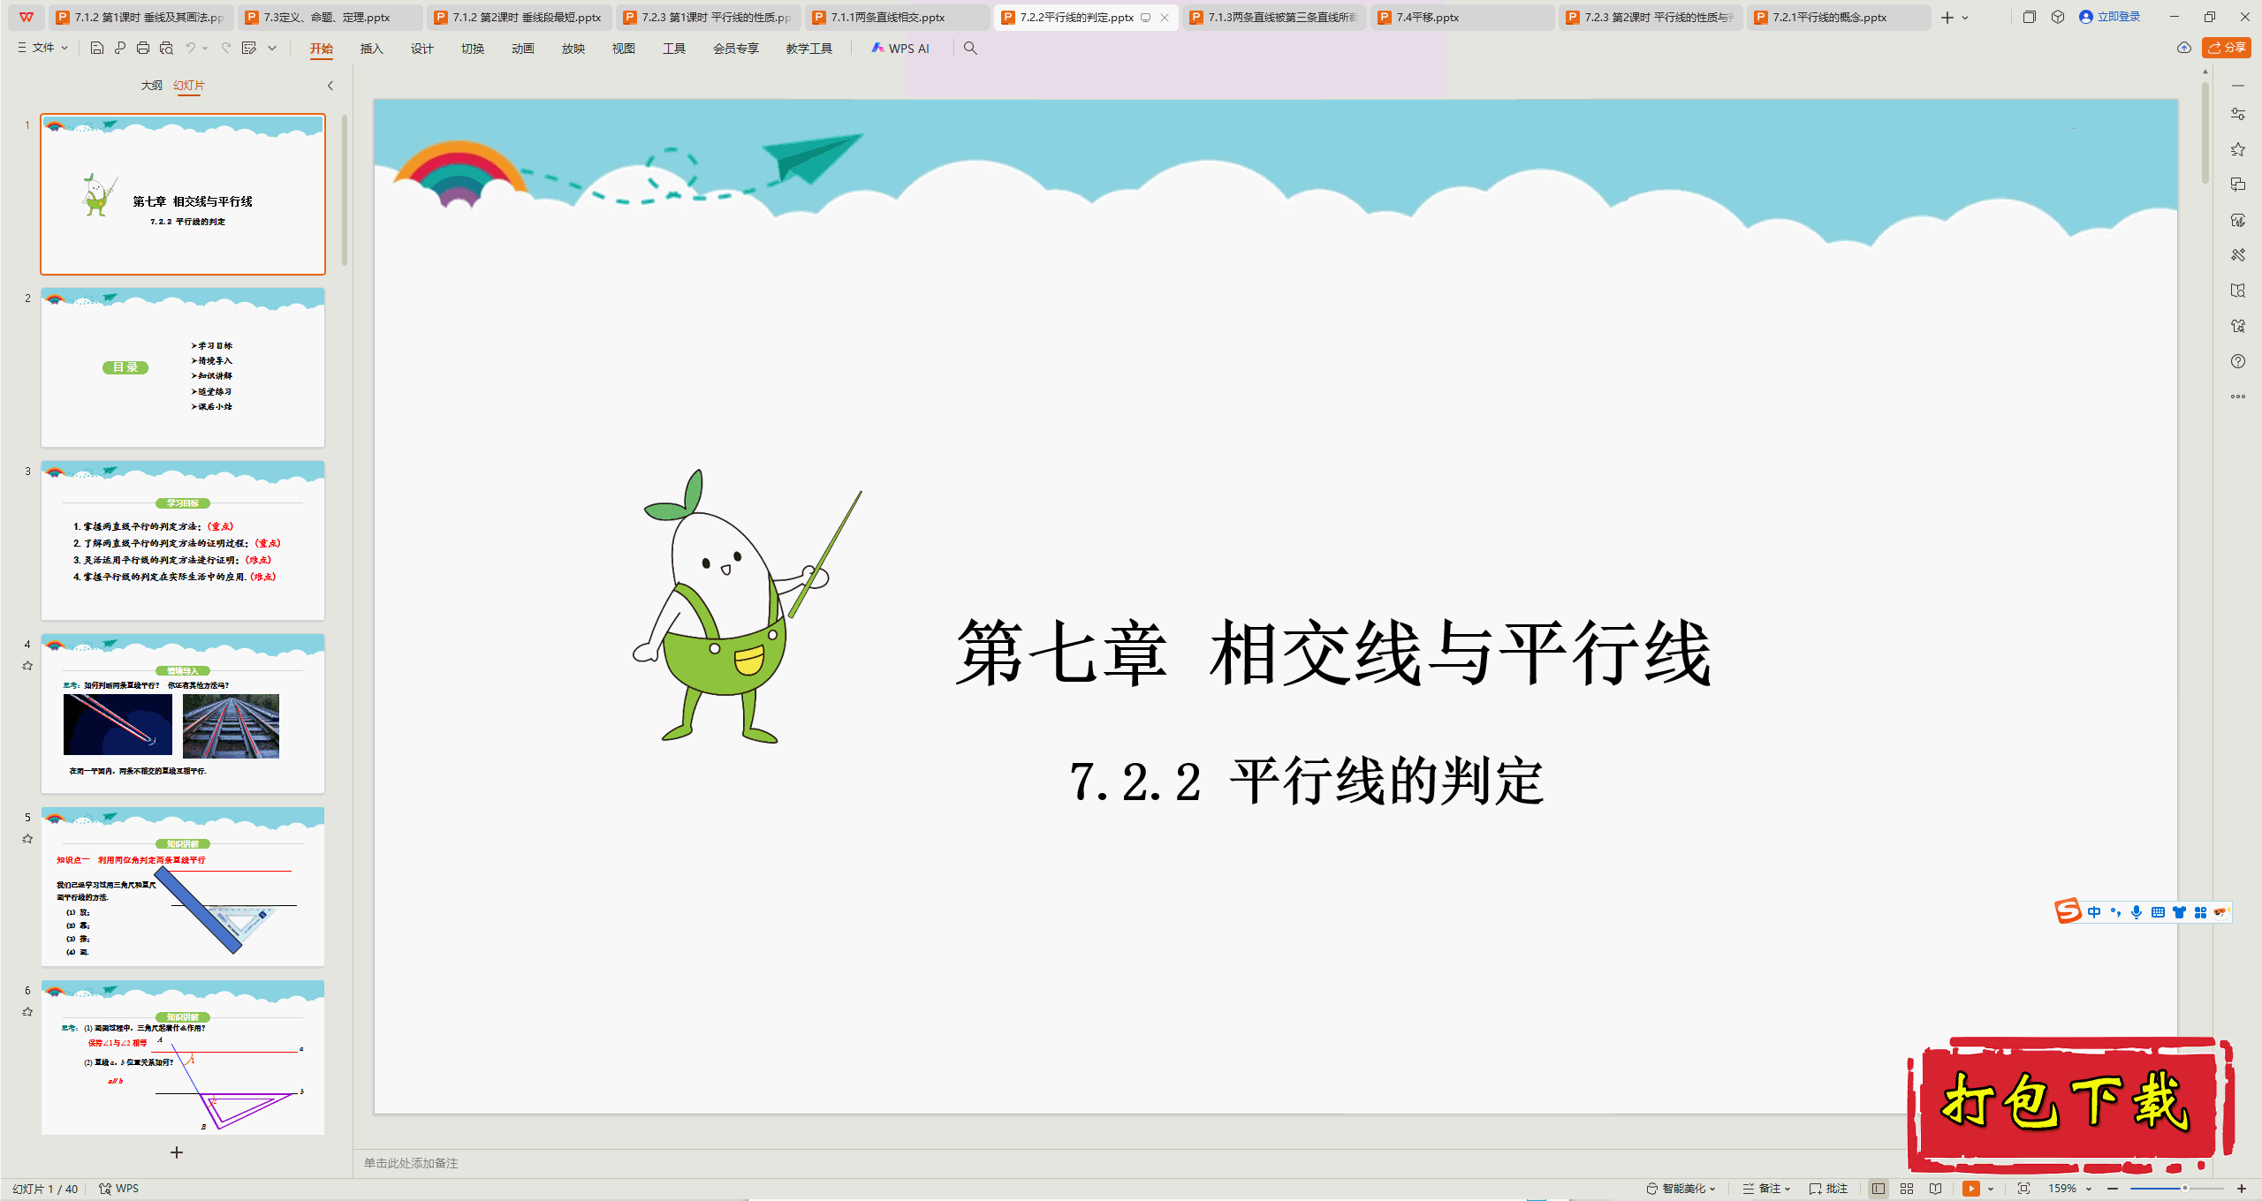
Task: Open more options ellipsis in right sidebar
Action: pos(2238,397)
